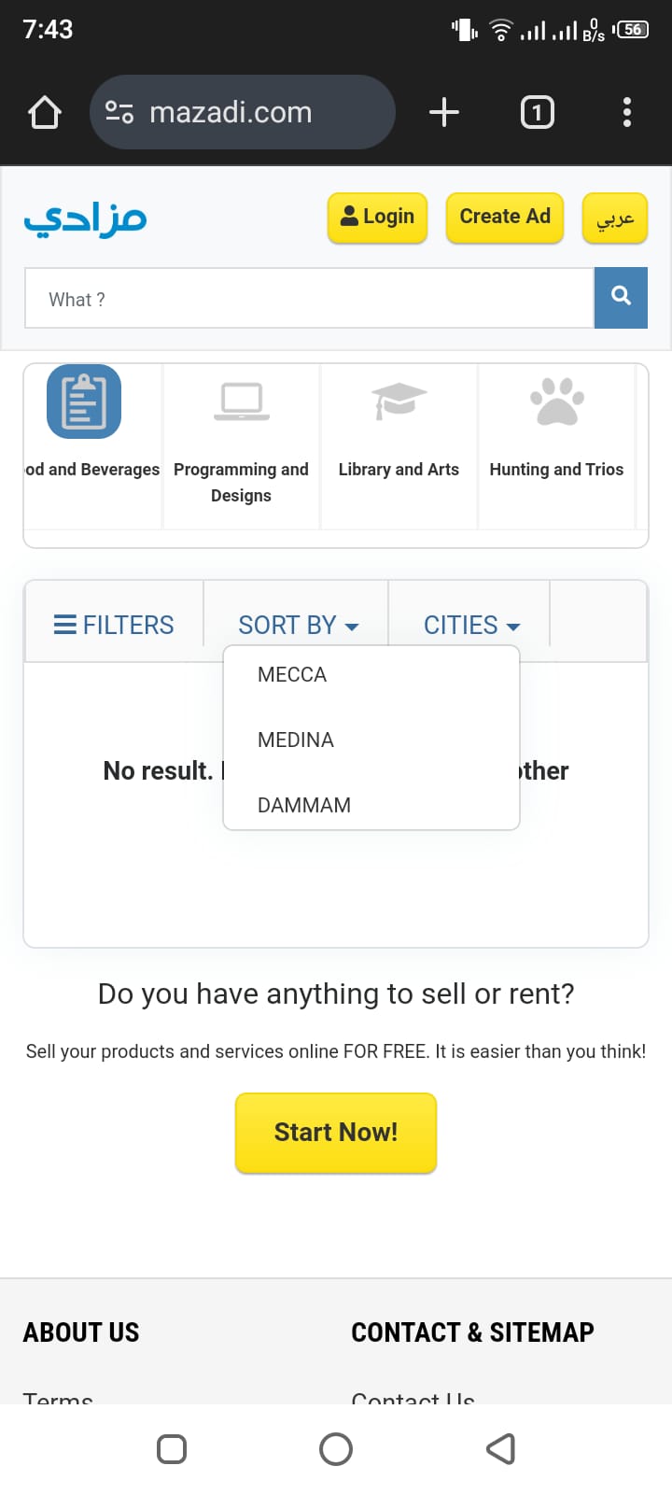Expand the CITIES dropdown
672x1494 pixels.
471,625
